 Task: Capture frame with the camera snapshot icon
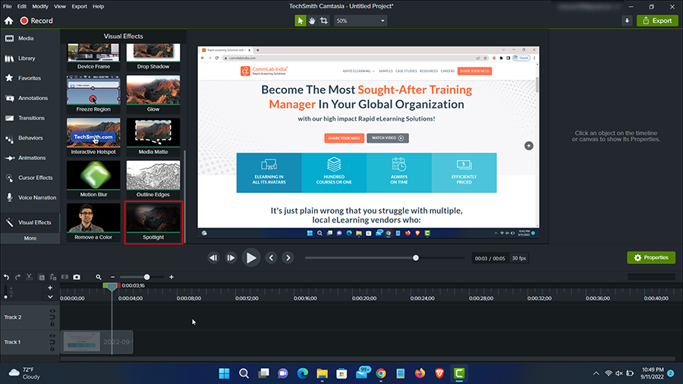[x=77, y=277]
